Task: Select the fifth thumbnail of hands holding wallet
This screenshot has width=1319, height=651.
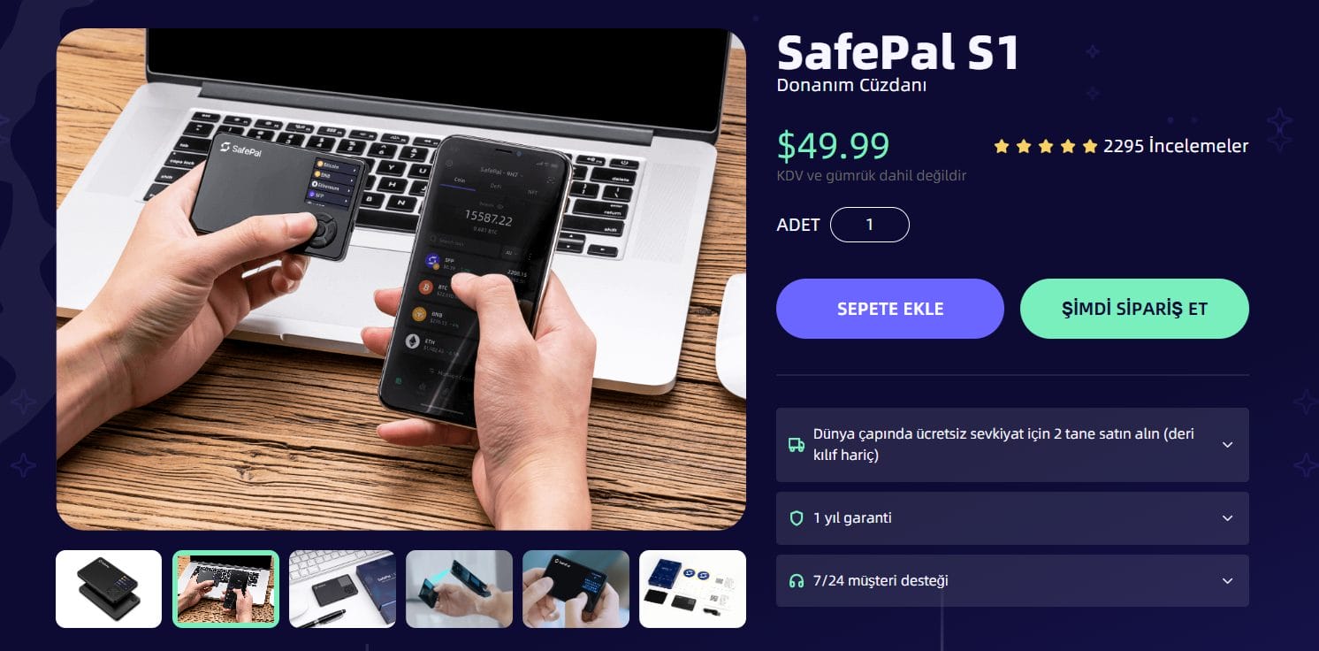Action: pyautogui.click(x=576, y=589)
